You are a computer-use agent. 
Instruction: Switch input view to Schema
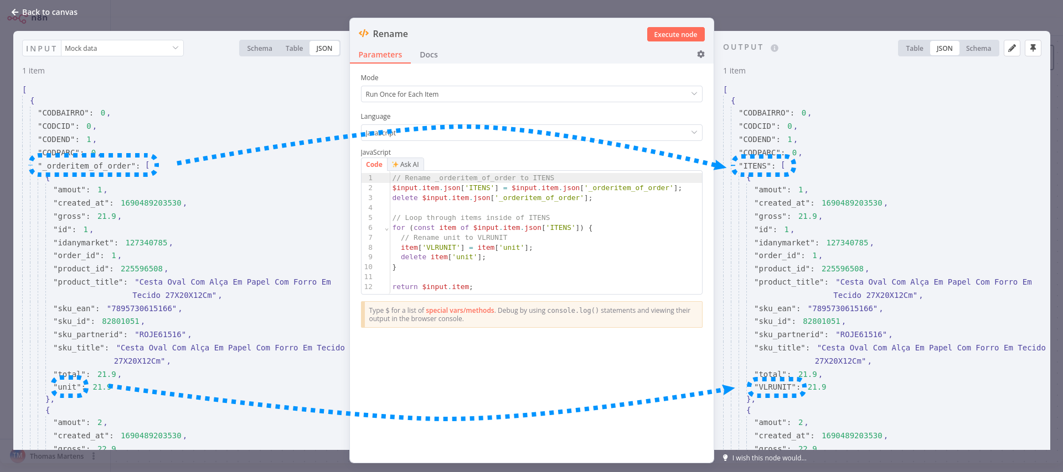[x=259, y=49]
